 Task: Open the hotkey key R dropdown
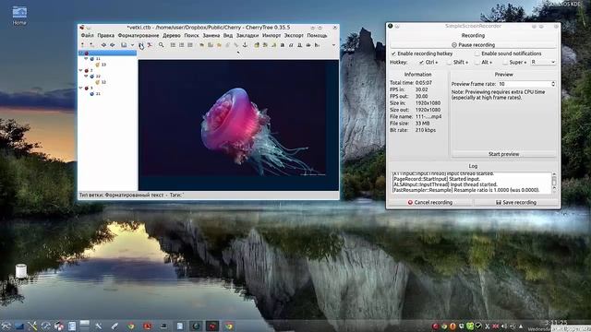[x=543, y=62]
